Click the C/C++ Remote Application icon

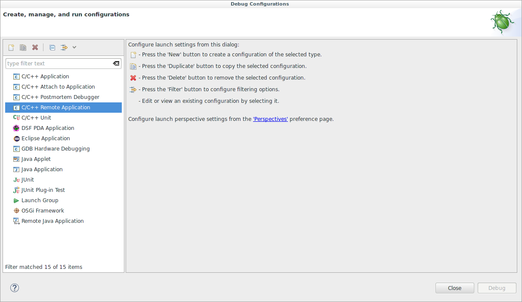(16, 108)
